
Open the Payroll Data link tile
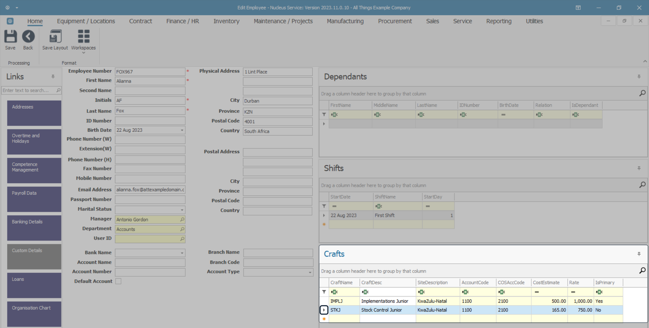34,199
